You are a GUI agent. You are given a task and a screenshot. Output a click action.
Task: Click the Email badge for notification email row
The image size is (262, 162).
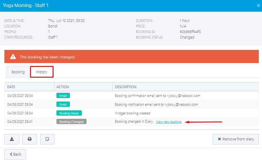(x=63, y=104)
